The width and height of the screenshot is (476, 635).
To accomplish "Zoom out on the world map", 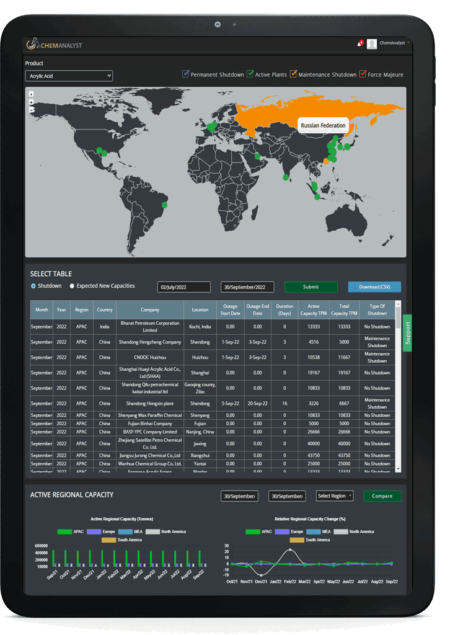I will tap(32, 110).
